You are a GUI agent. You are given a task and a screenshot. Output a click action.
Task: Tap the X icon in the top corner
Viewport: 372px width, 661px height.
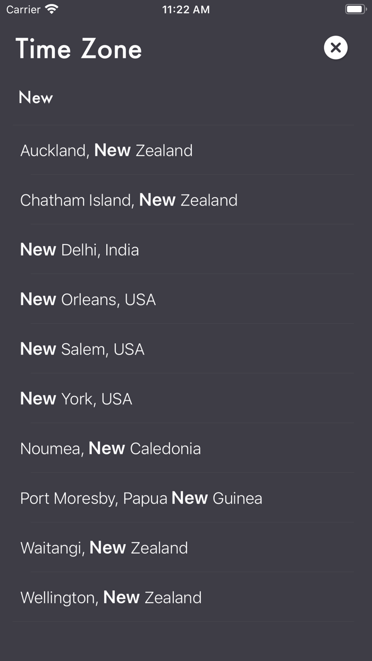click(336, 47)
